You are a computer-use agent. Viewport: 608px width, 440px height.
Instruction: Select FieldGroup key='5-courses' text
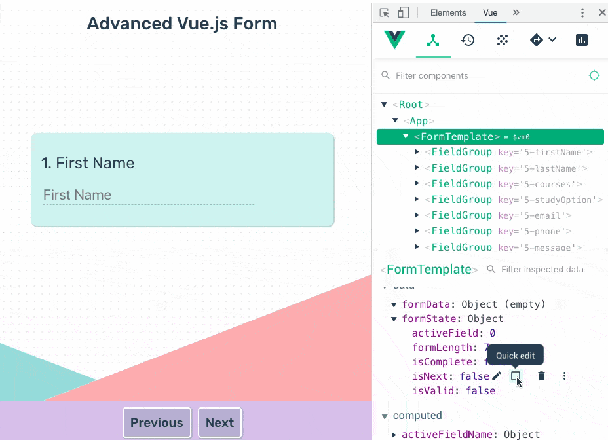point(504,184)
